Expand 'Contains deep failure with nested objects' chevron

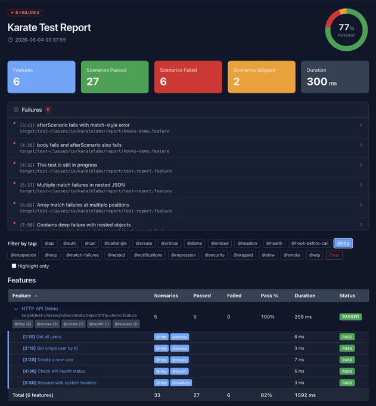click(x=361, y=224)
